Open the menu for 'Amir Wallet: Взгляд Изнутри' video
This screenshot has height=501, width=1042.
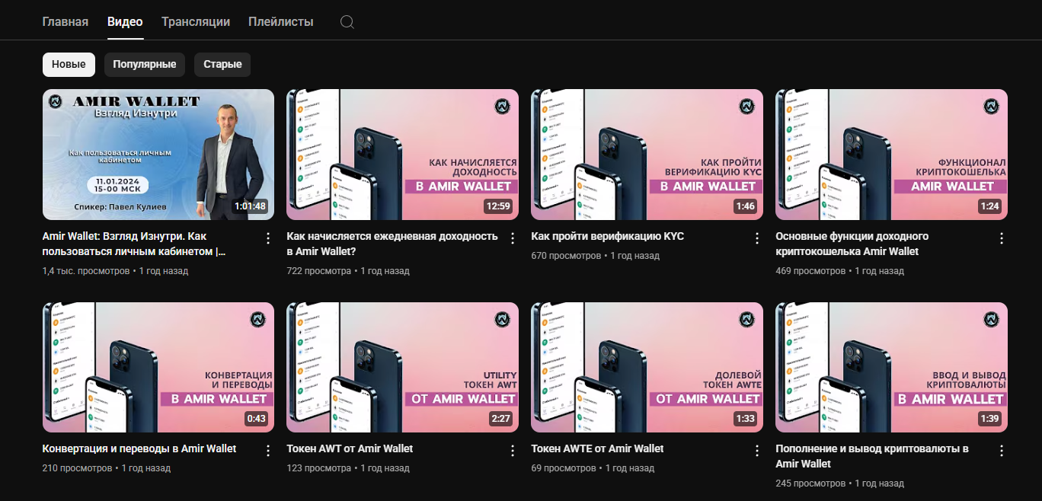pyautogui.click(x=267, y=238)
